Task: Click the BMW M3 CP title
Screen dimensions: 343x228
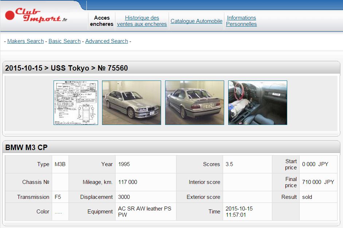Action: [26, 148]
